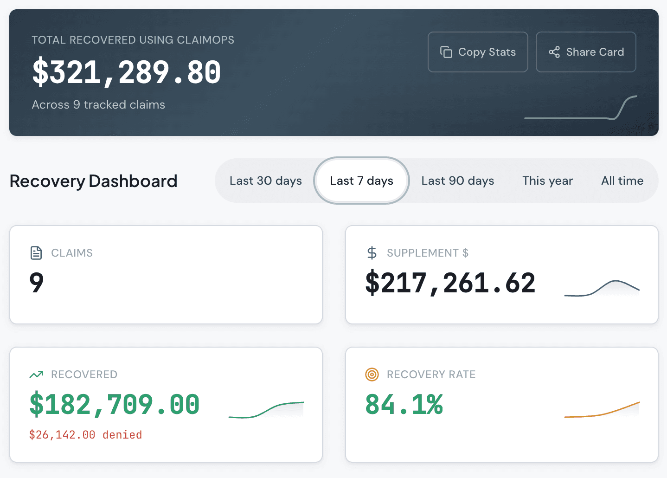The height and width of the screenshot is (478, 667).
Task: Select the Last 30 days tab
Action: coord(266,181)
